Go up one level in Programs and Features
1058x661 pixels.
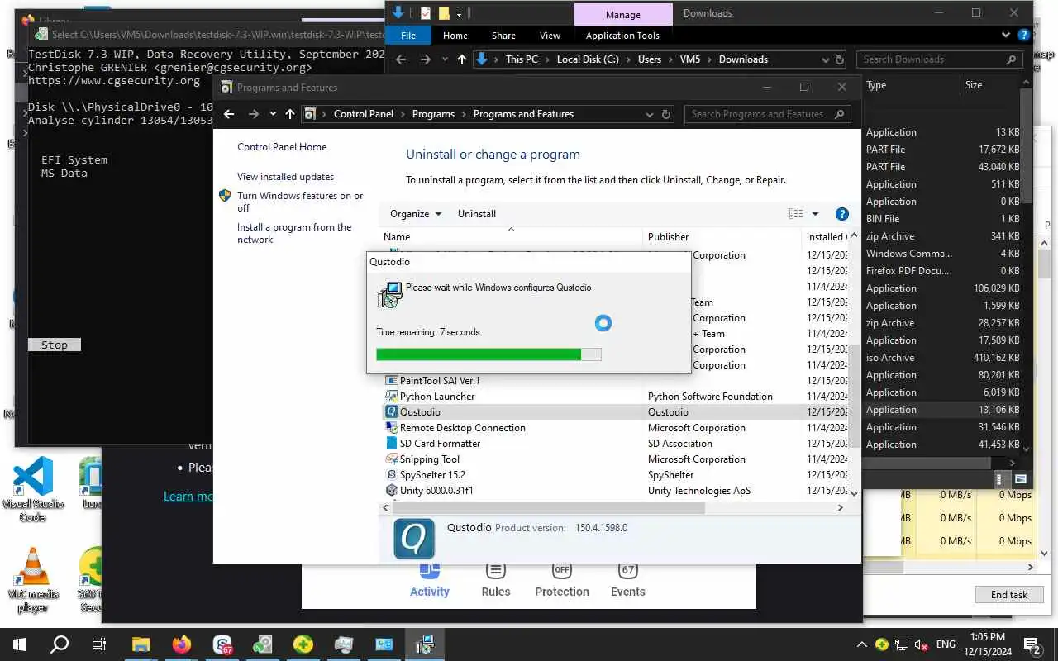click(290, 114)
